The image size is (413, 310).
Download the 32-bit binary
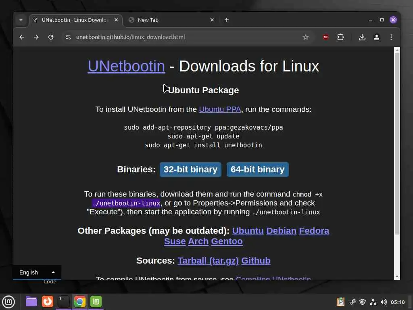click(x=190, y=169)
